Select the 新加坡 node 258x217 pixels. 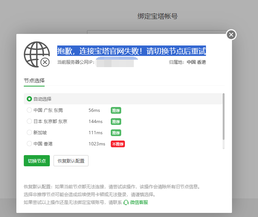point(29,132)
